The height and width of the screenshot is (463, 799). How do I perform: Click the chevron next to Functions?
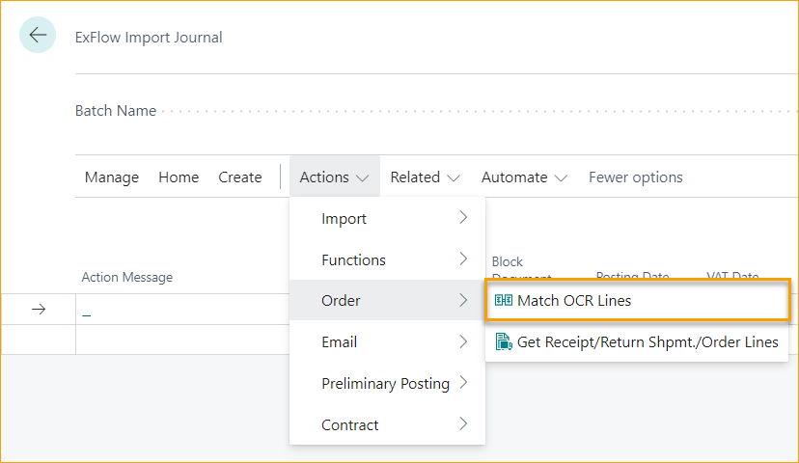coord(463,259)
